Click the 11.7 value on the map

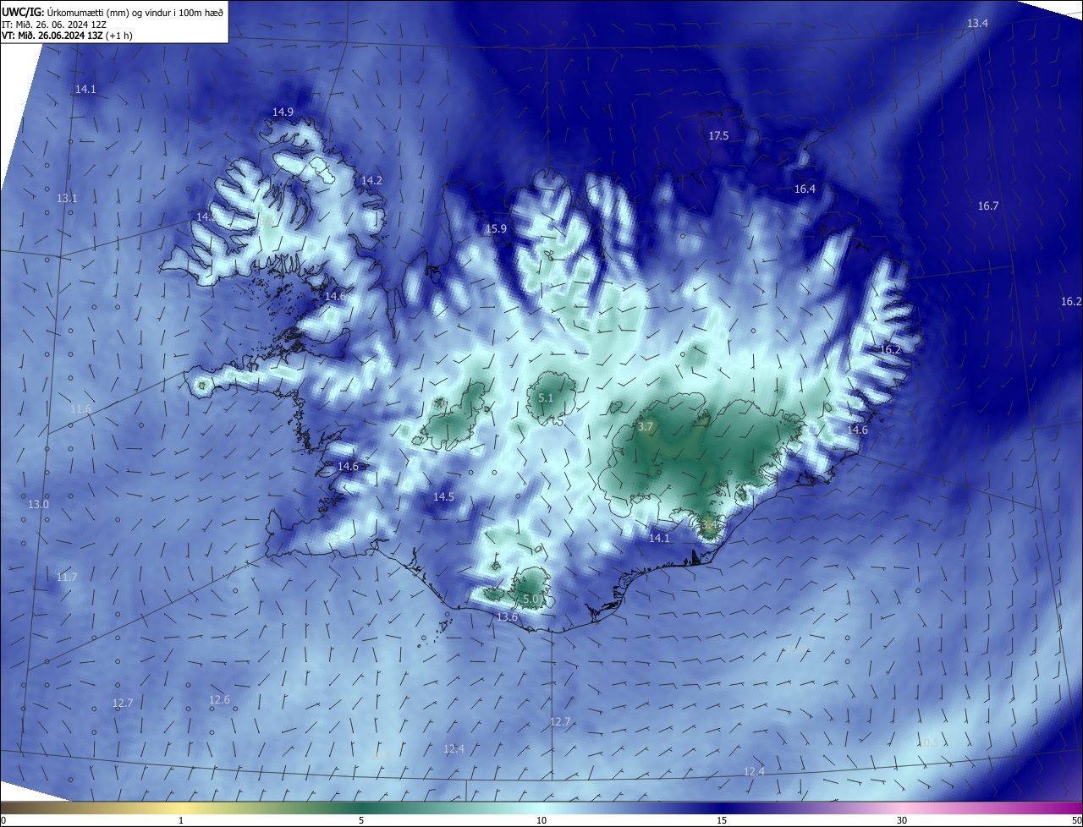pyautogui.click(x=67, y=578)
